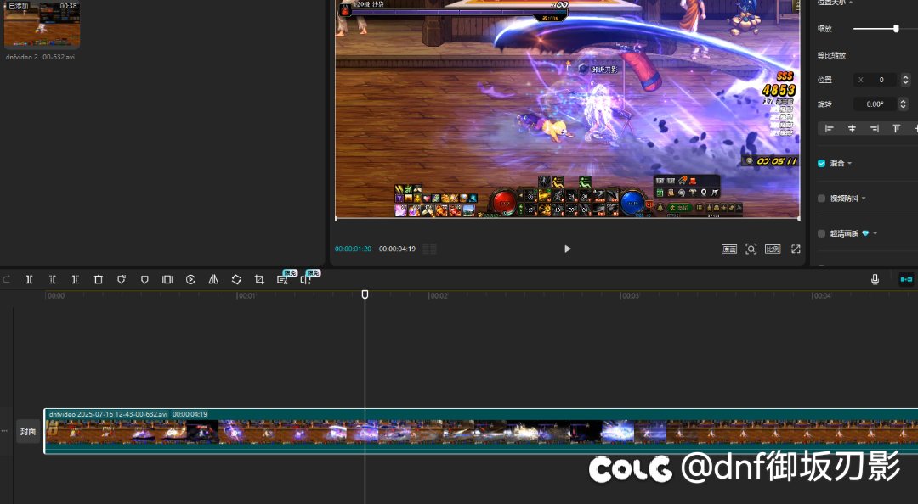Delete the selected clip with trash icon

[99, 279]
